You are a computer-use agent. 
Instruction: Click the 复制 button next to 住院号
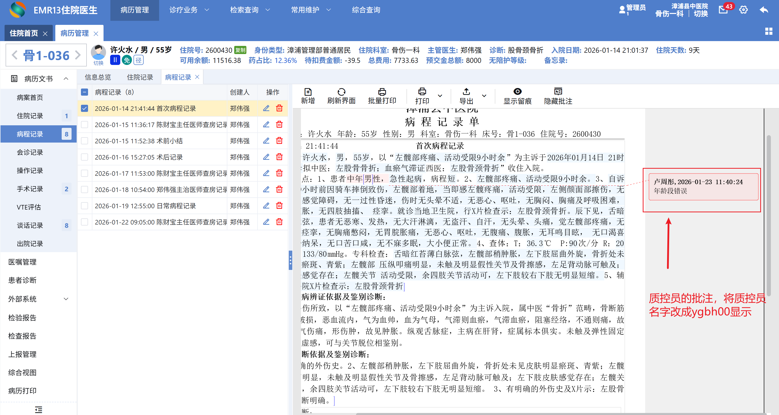pyautogui.click(x=240, y=50)
